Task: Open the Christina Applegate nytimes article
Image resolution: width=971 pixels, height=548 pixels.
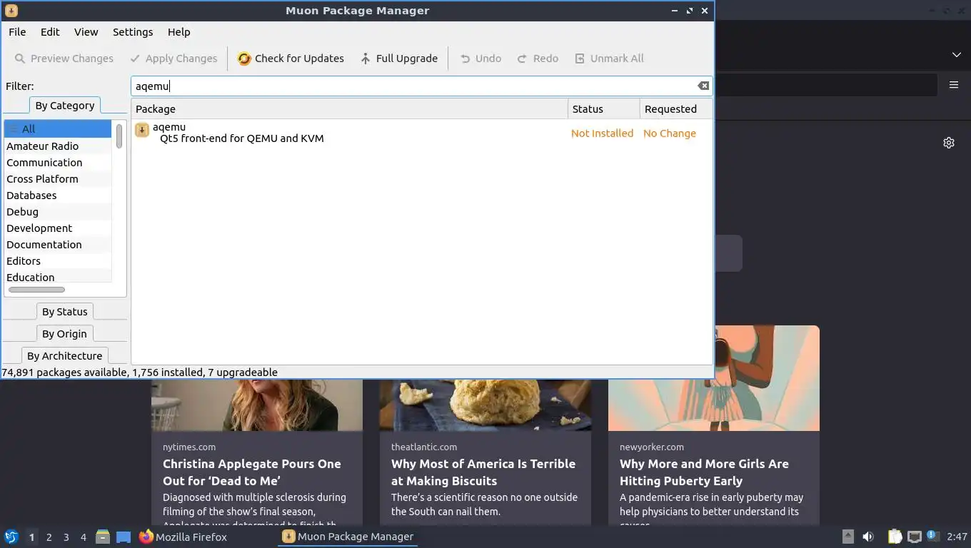Action: (252, 472)
